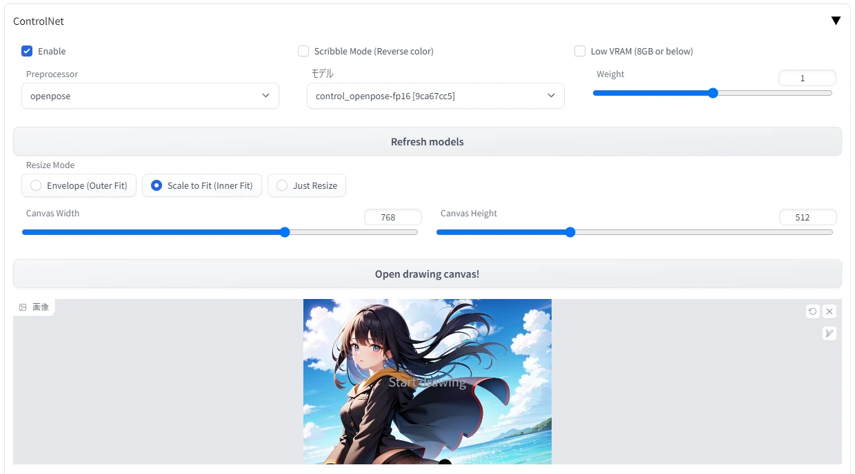Viewport: 855px width, 474px height.
Task: Click the undo icon on image panel
Action: pyautogui.click(x=813, y=311)
